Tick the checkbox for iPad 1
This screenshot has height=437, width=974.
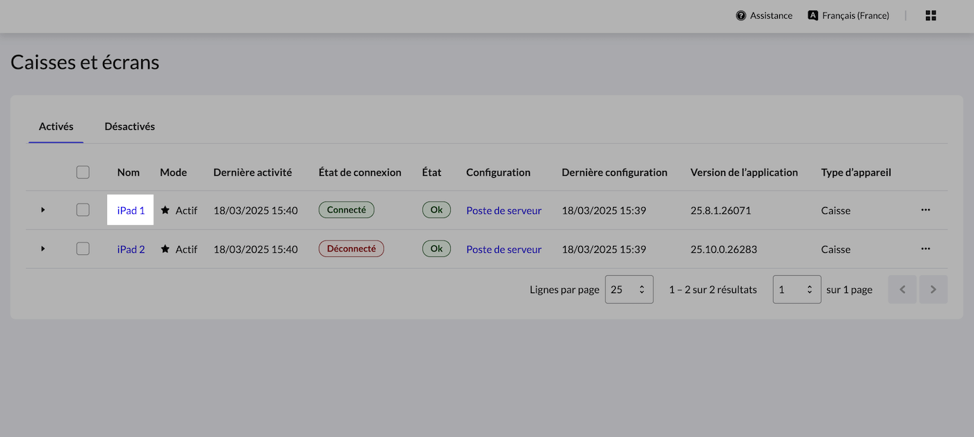click(x=83, y=210)
